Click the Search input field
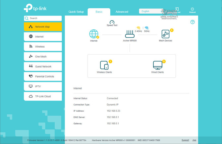 [x=43, y=18]
